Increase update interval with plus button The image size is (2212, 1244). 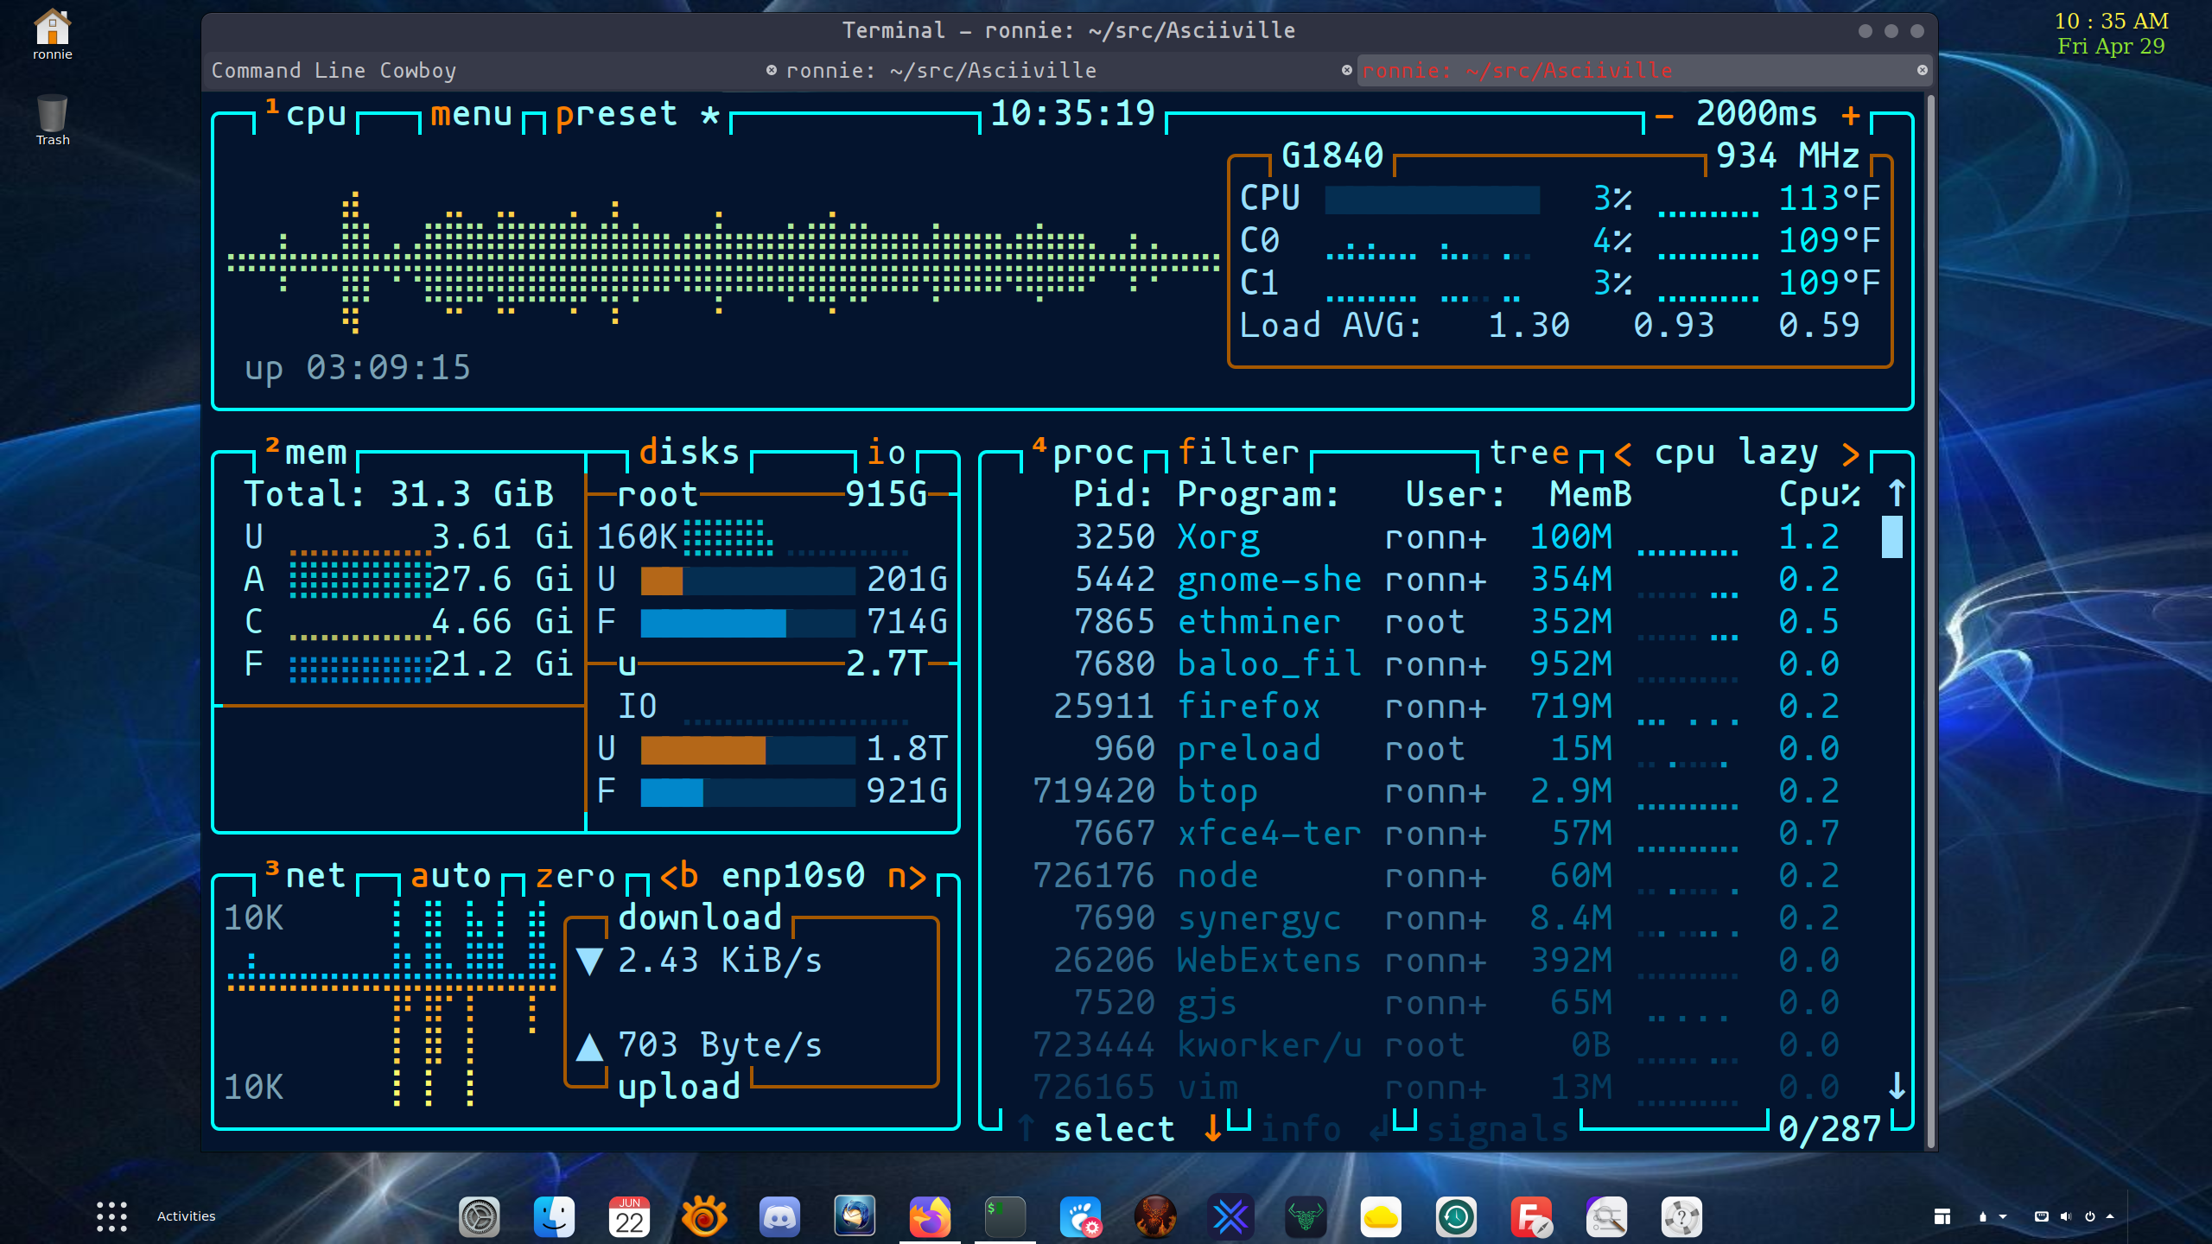[x=1850, y=114]
